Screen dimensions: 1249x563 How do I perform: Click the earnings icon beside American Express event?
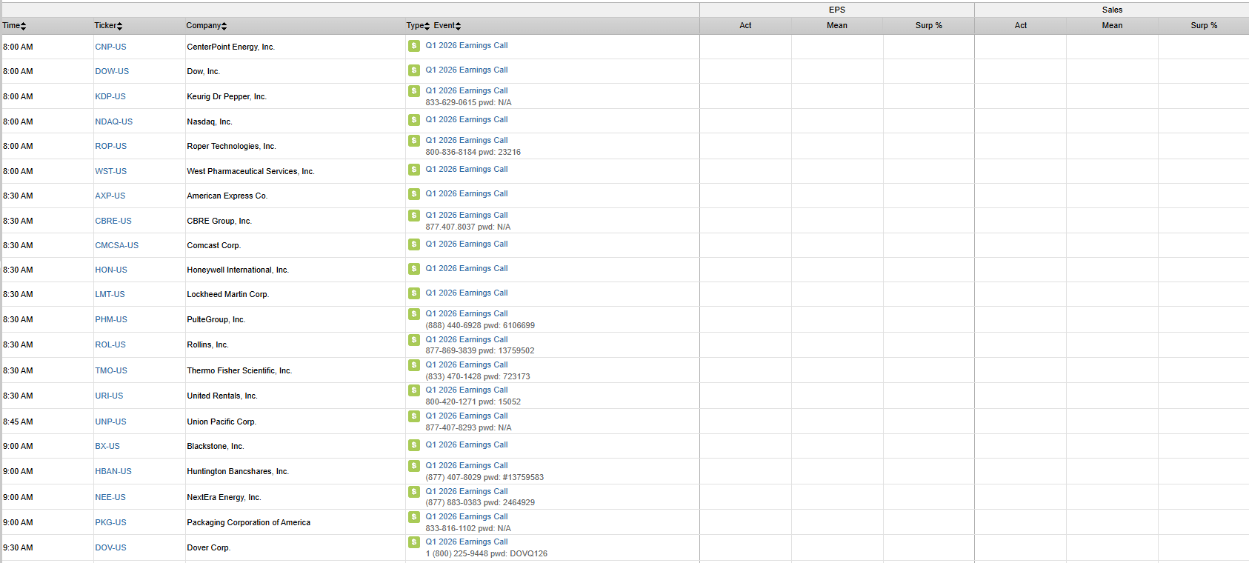click(x=414, y=194)
